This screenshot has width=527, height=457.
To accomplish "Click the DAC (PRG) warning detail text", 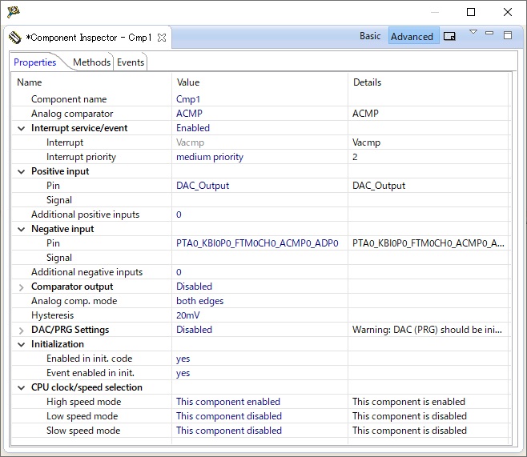I will click(x=427, y=330).
